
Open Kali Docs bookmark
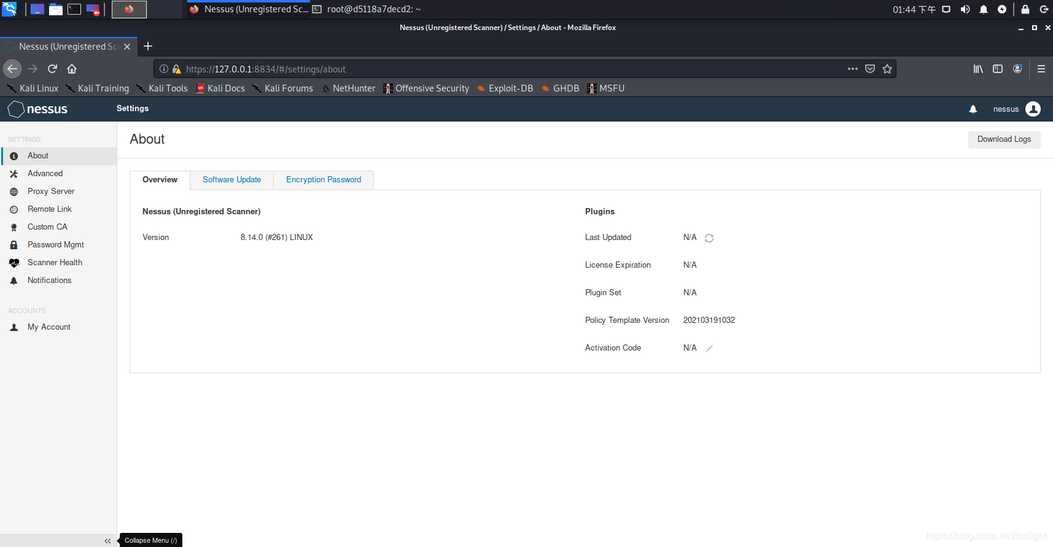tap(220, 88)
